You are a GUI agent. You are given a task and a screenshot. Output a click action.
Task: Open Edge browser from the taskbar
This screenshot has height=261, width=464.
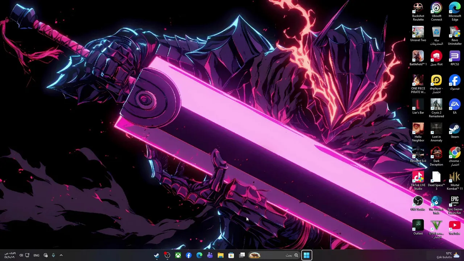pyautogui.click(x=199, y=255)
